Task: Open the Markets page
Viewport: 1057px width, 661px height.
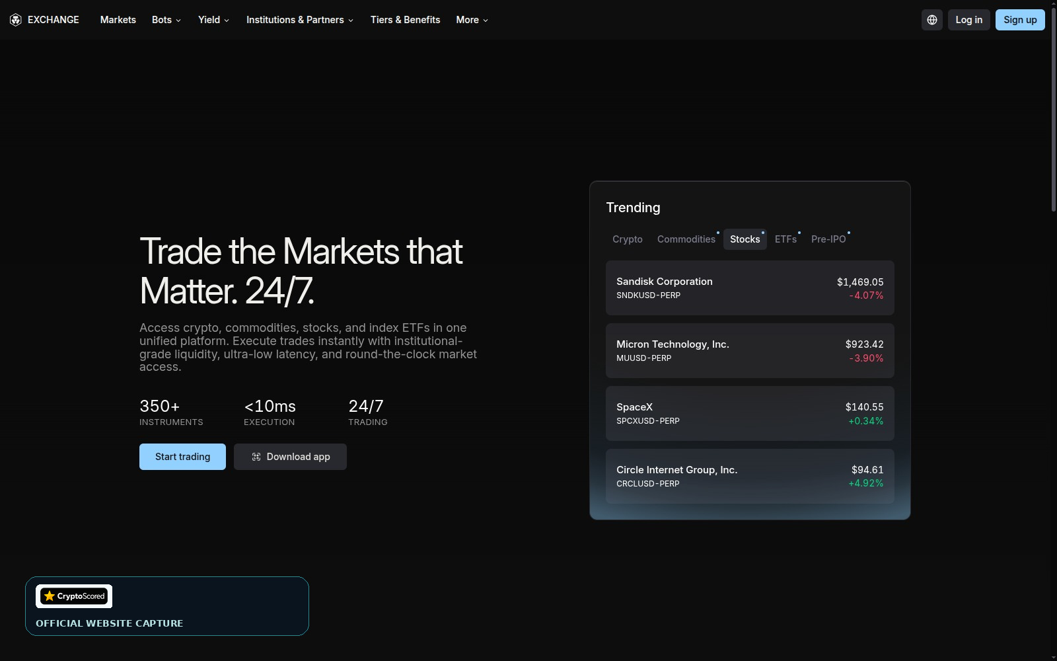Action: (118, 20)
